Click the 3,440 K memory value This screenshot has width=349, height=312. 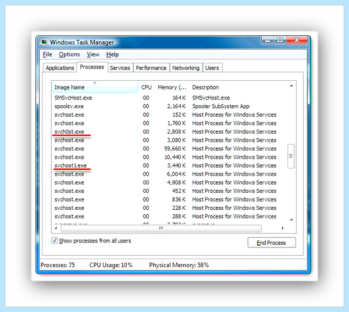176,166
